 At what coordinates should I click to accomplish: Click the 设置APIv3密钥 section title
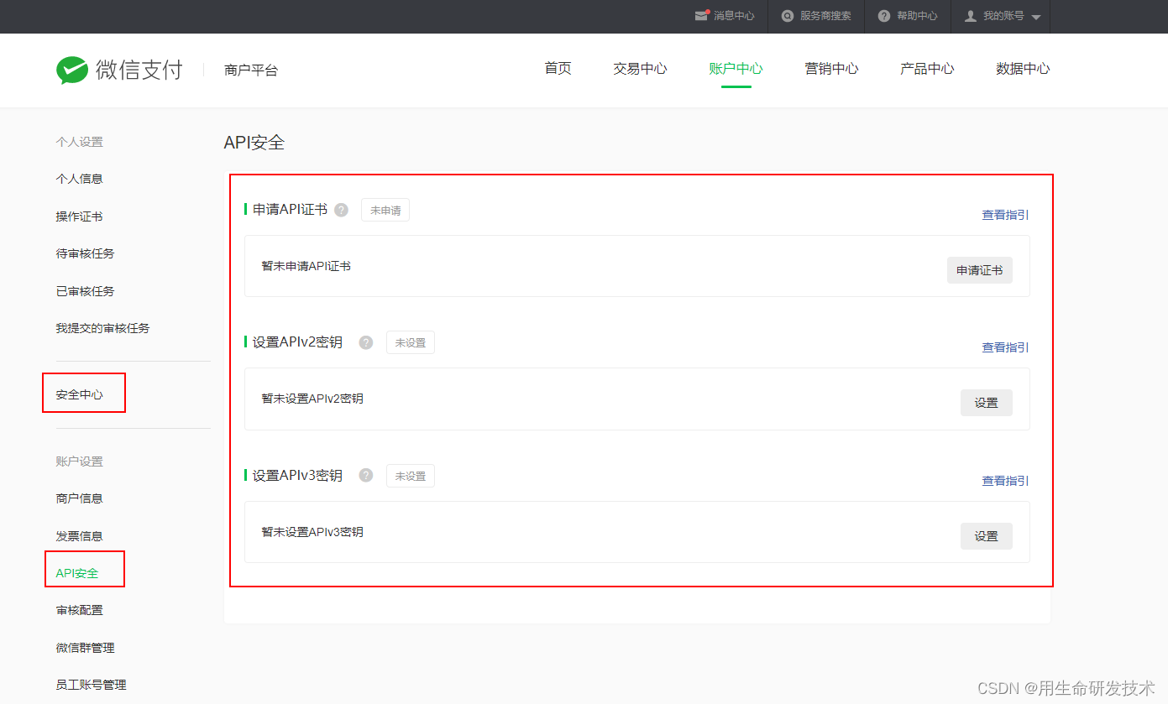tap(297, 476)
